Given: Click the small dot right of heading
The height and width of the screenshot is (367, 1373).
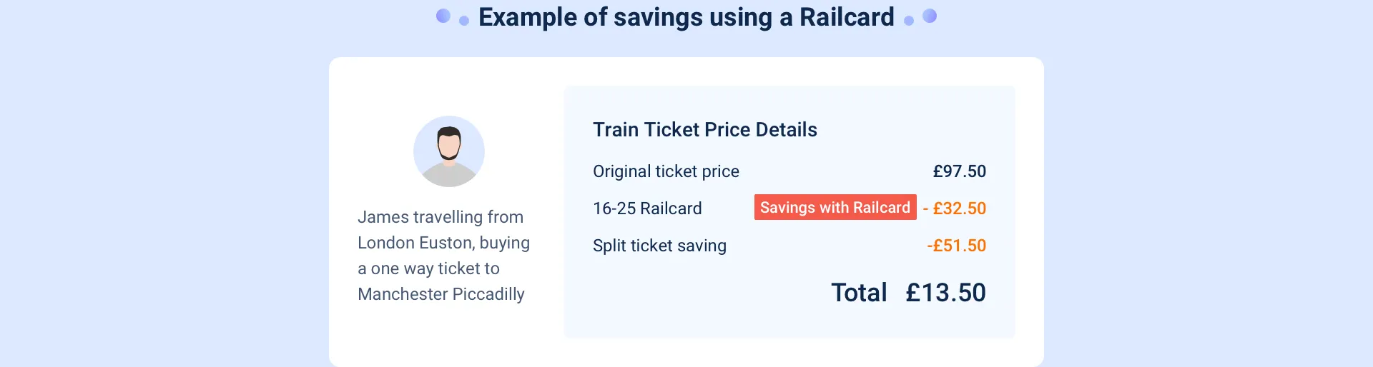Looking at the screenshot, I should pos(909,21).
